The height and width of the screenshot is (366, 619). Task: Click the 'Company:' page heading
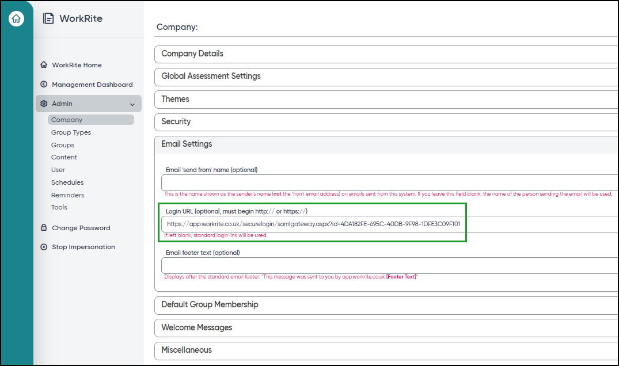pos(177,27)
